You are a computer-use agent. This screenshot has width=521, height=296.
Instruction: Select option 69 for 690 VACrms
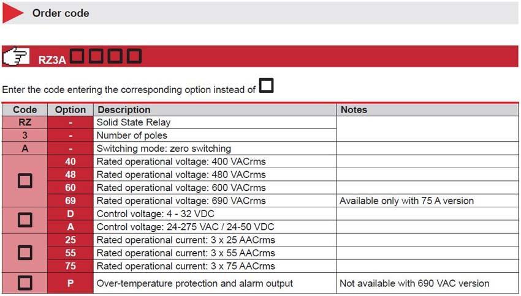(70, 201)
